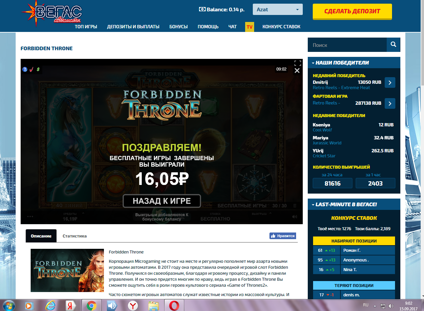Screen dimensions: 424x311
Task: Click the blue help question mark icon
Action: (x=25, y=70)
